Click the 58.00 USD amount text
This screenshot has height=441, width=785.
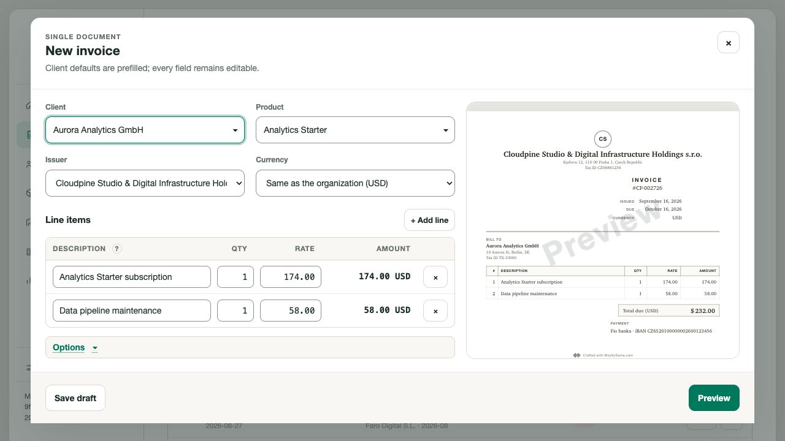click(387, 311)
